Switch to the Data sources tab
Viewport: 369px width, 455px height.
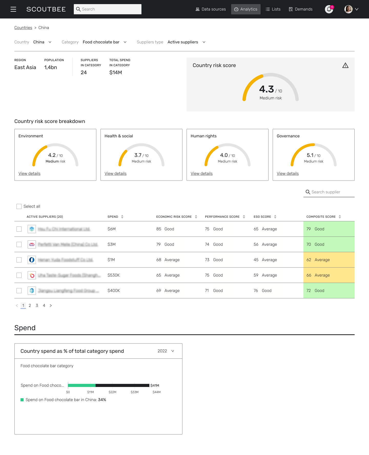click(x=211, y=9)
